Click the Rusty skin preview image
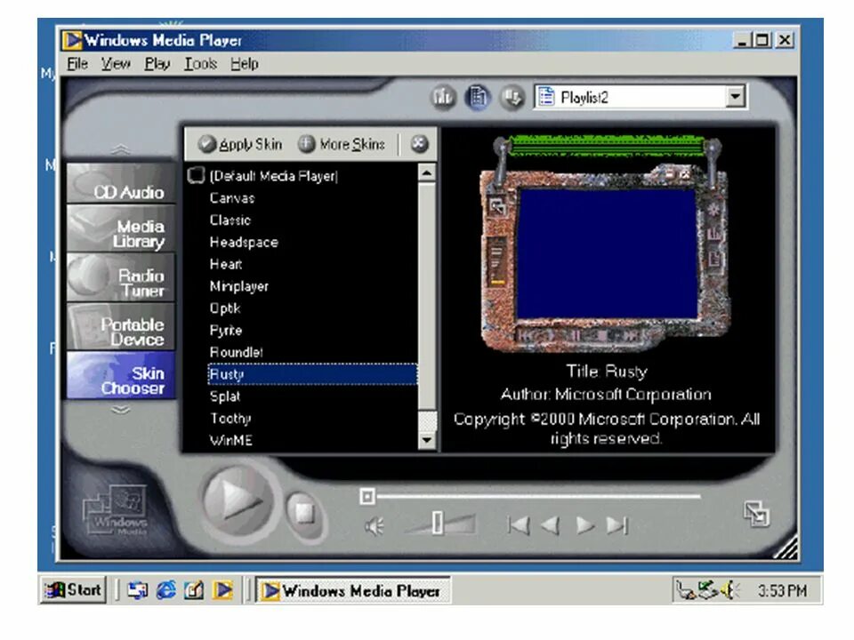 click(x=606, y=244)
